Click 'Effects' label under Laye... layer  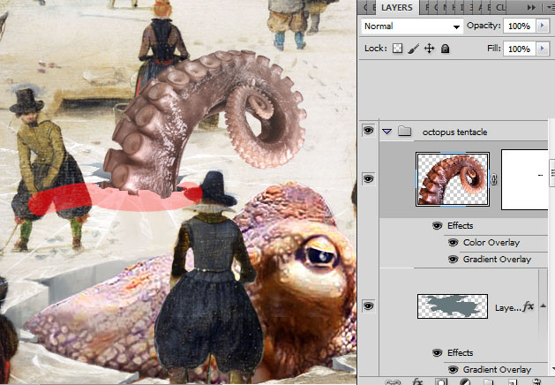tap(460, 352)
